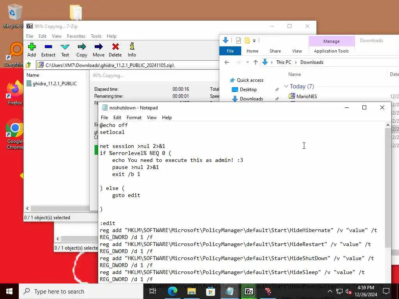Go up one level in Explorer
This screenshot has width=399, height=299.
[256, 62]
